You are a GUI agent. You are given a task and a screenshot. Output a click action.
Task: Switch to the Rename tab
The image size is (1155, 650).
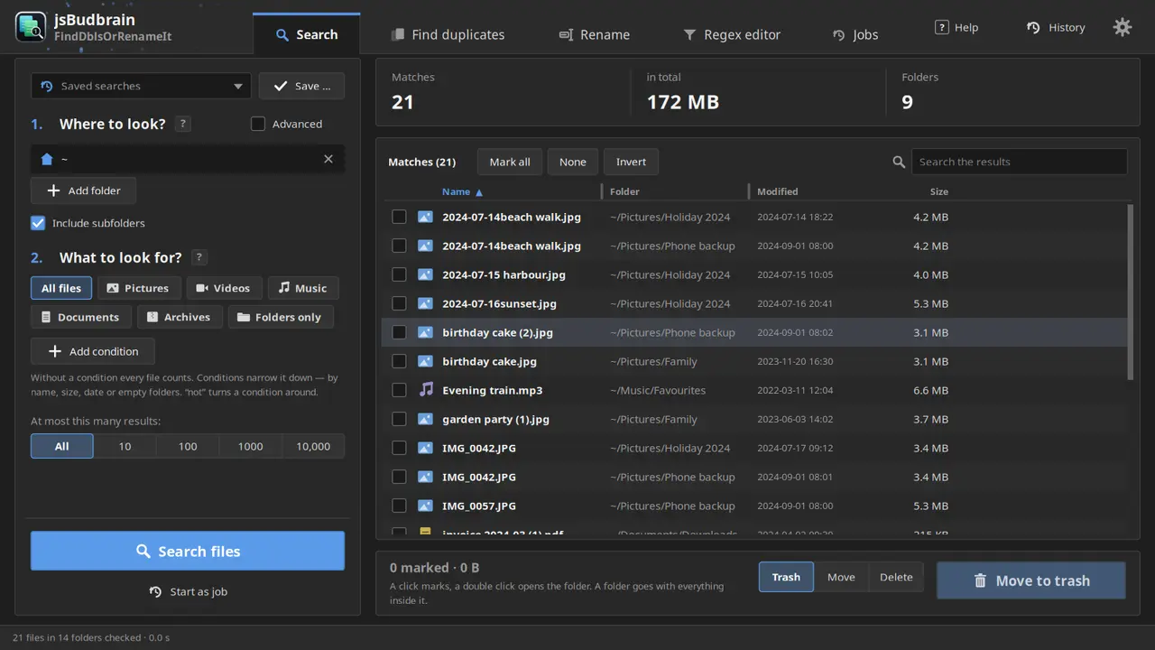(594, 34)
